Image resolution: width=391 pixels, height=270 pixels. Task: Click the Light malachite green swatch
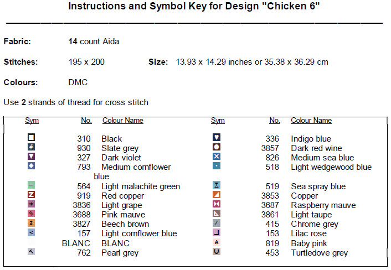32,185
